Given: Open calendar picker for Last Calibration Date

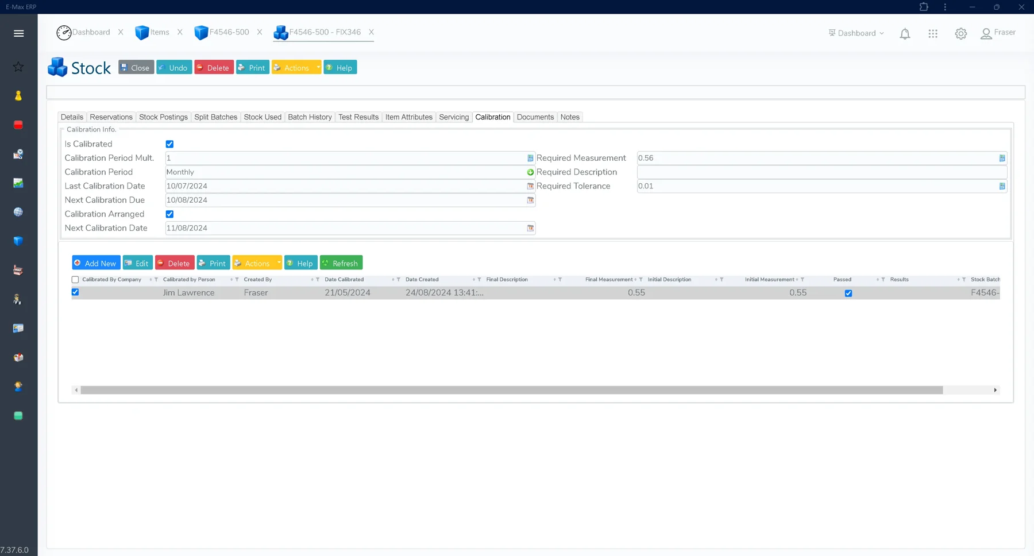Looking at the screenshot, I should tap(530, 186).
